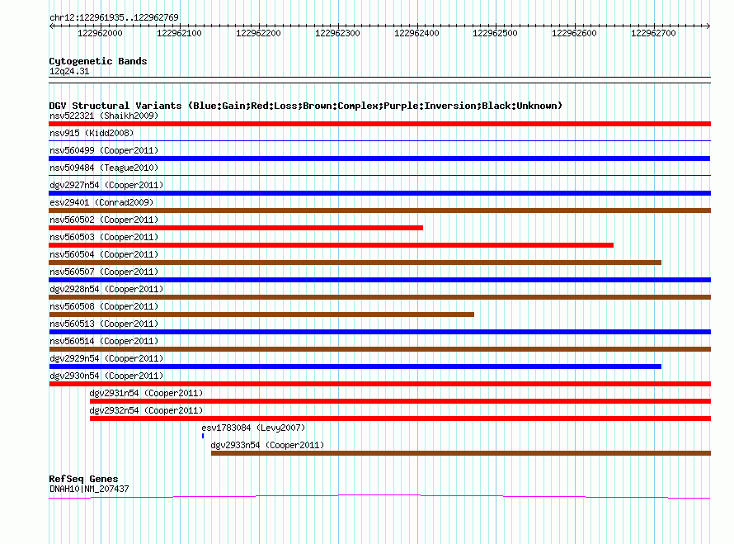Click the Cytogenetic Bands track title
Image resolution: width=734 pixels, height=544 pixels.
pyautogui.click(x=98, y=61)
